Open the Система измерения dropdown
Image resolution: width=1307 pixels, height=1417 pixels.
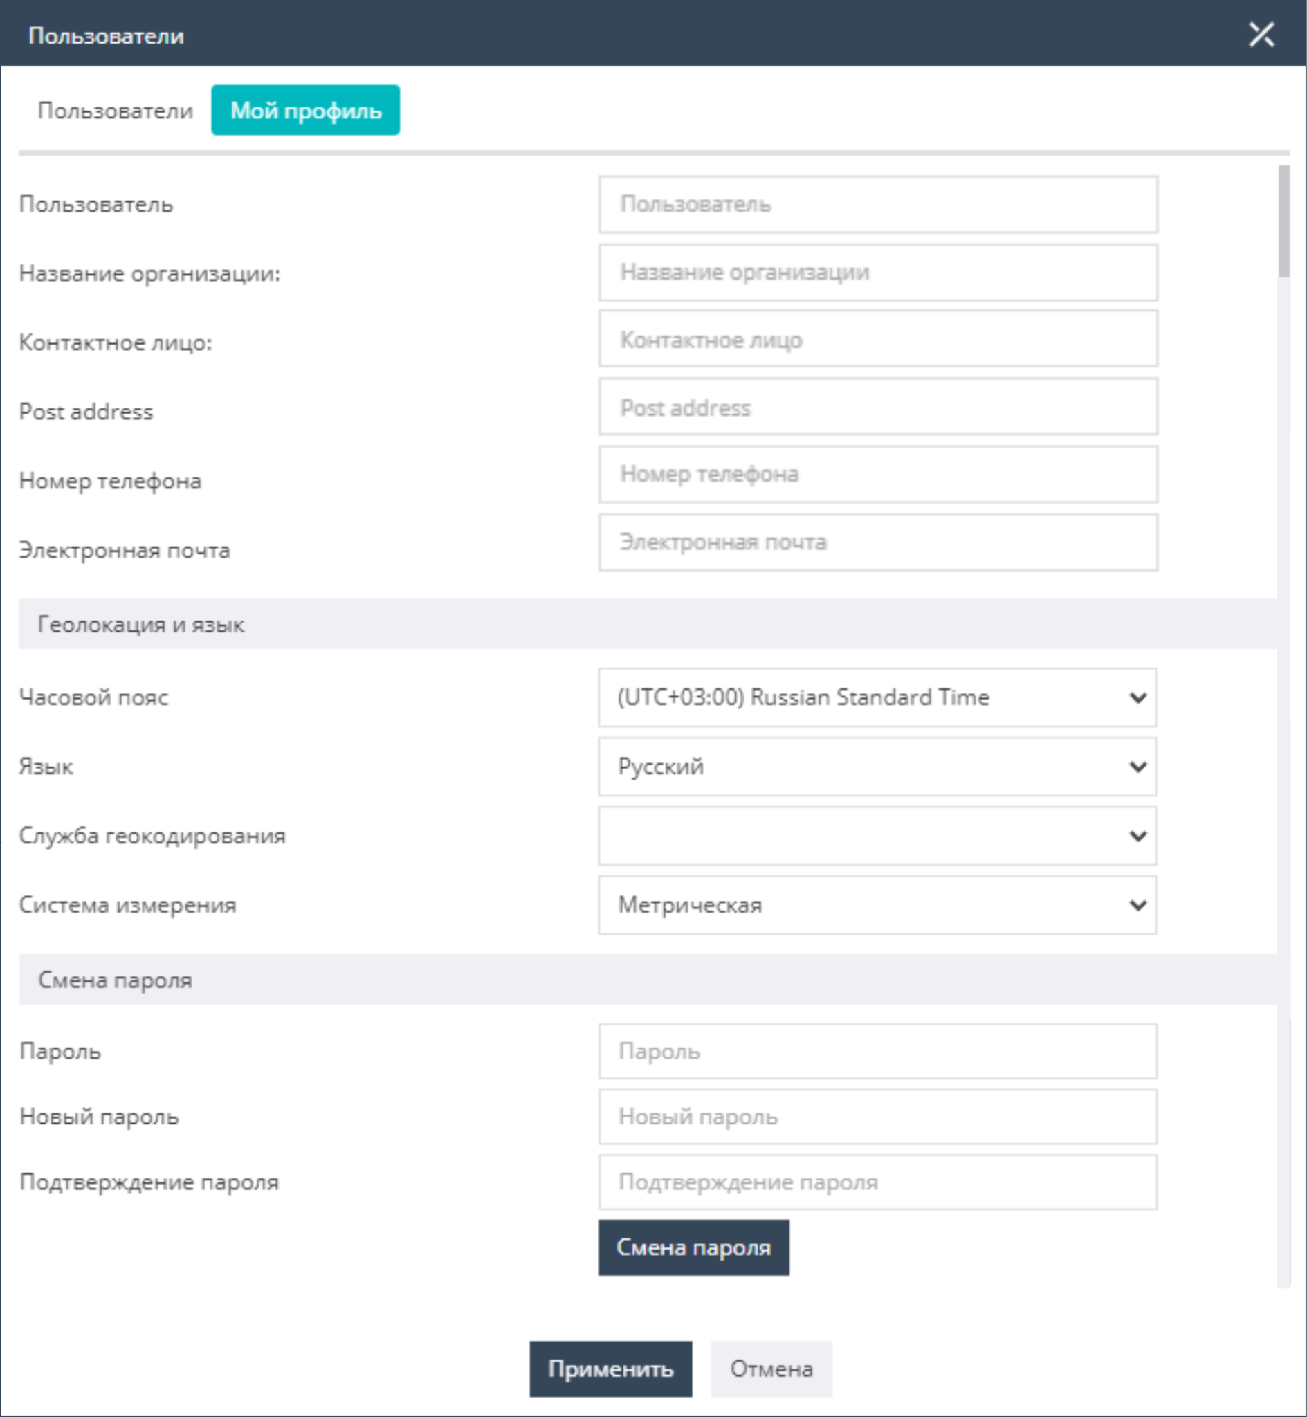click(x=878, y=905)
